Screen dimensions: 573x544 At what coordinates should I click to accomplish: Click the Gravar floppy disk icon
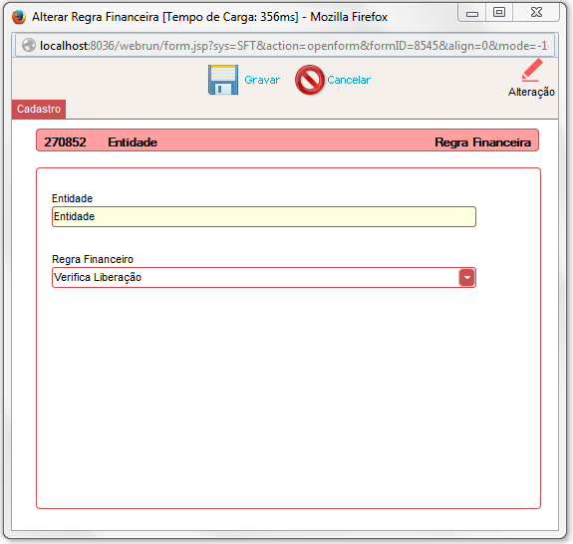(x=223, y=80)
